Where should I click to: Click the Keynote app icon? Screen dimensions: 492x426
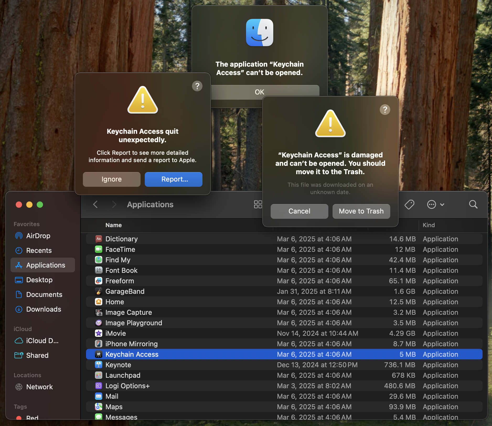[x=99, y=365]
